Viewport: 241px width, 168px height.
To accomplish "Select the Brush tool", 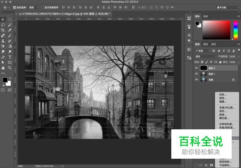I will pyautogui.click(x=10, y=36).
